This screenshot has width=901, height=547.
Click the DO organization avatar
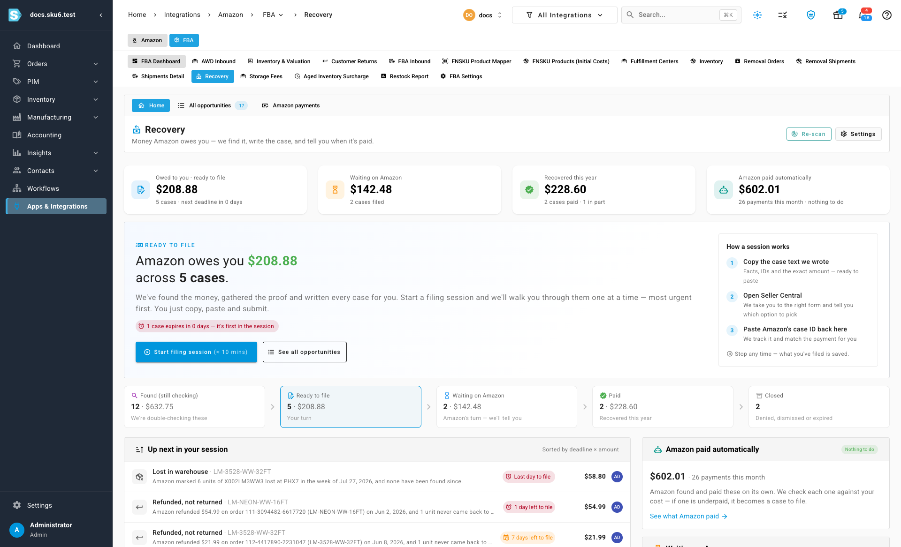click(469, 15)
